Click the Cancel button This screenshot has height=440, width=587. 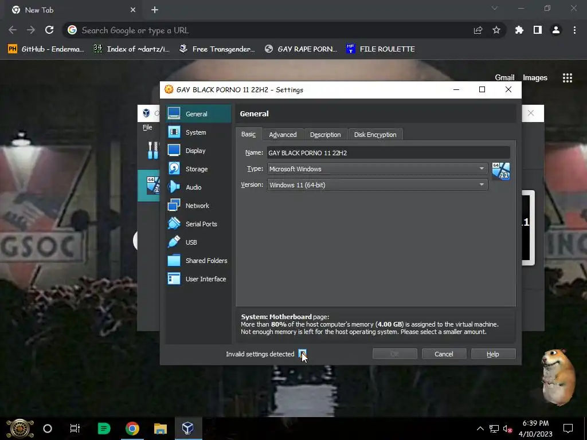click(x=444, y=354)
